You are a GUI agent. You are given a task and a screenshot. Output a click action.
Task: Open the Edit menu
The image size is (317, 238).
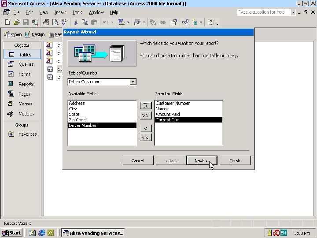click(29, 12)
